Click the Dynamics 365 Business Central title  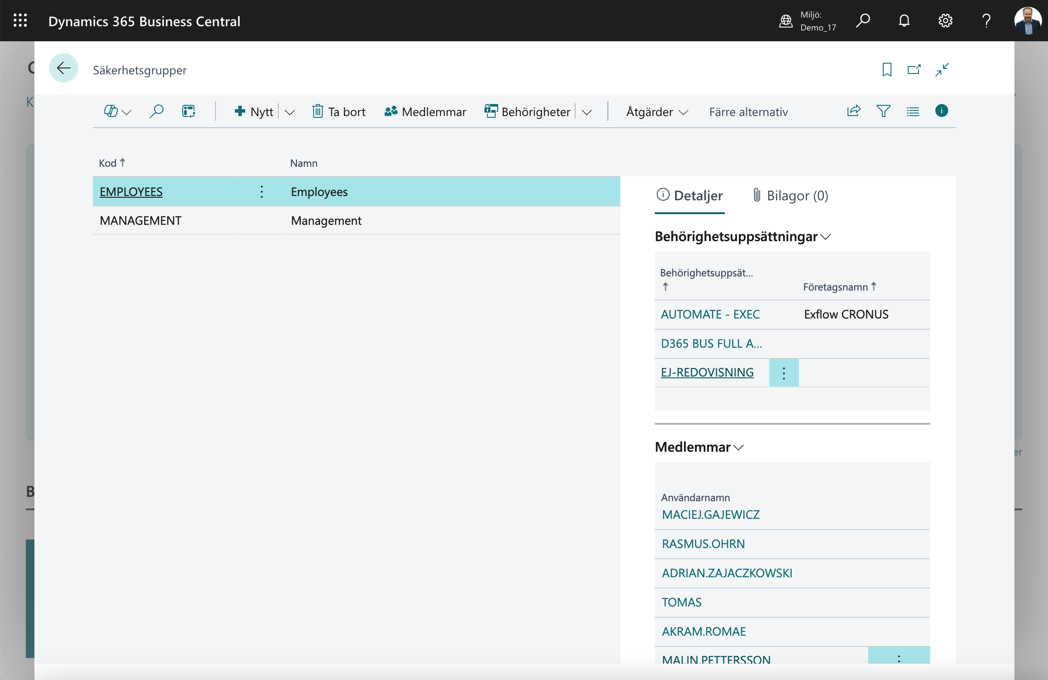point(144,21)
